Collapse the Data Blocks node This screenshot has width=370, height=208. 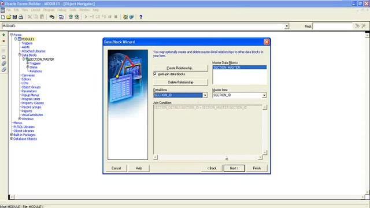(20, 55)
